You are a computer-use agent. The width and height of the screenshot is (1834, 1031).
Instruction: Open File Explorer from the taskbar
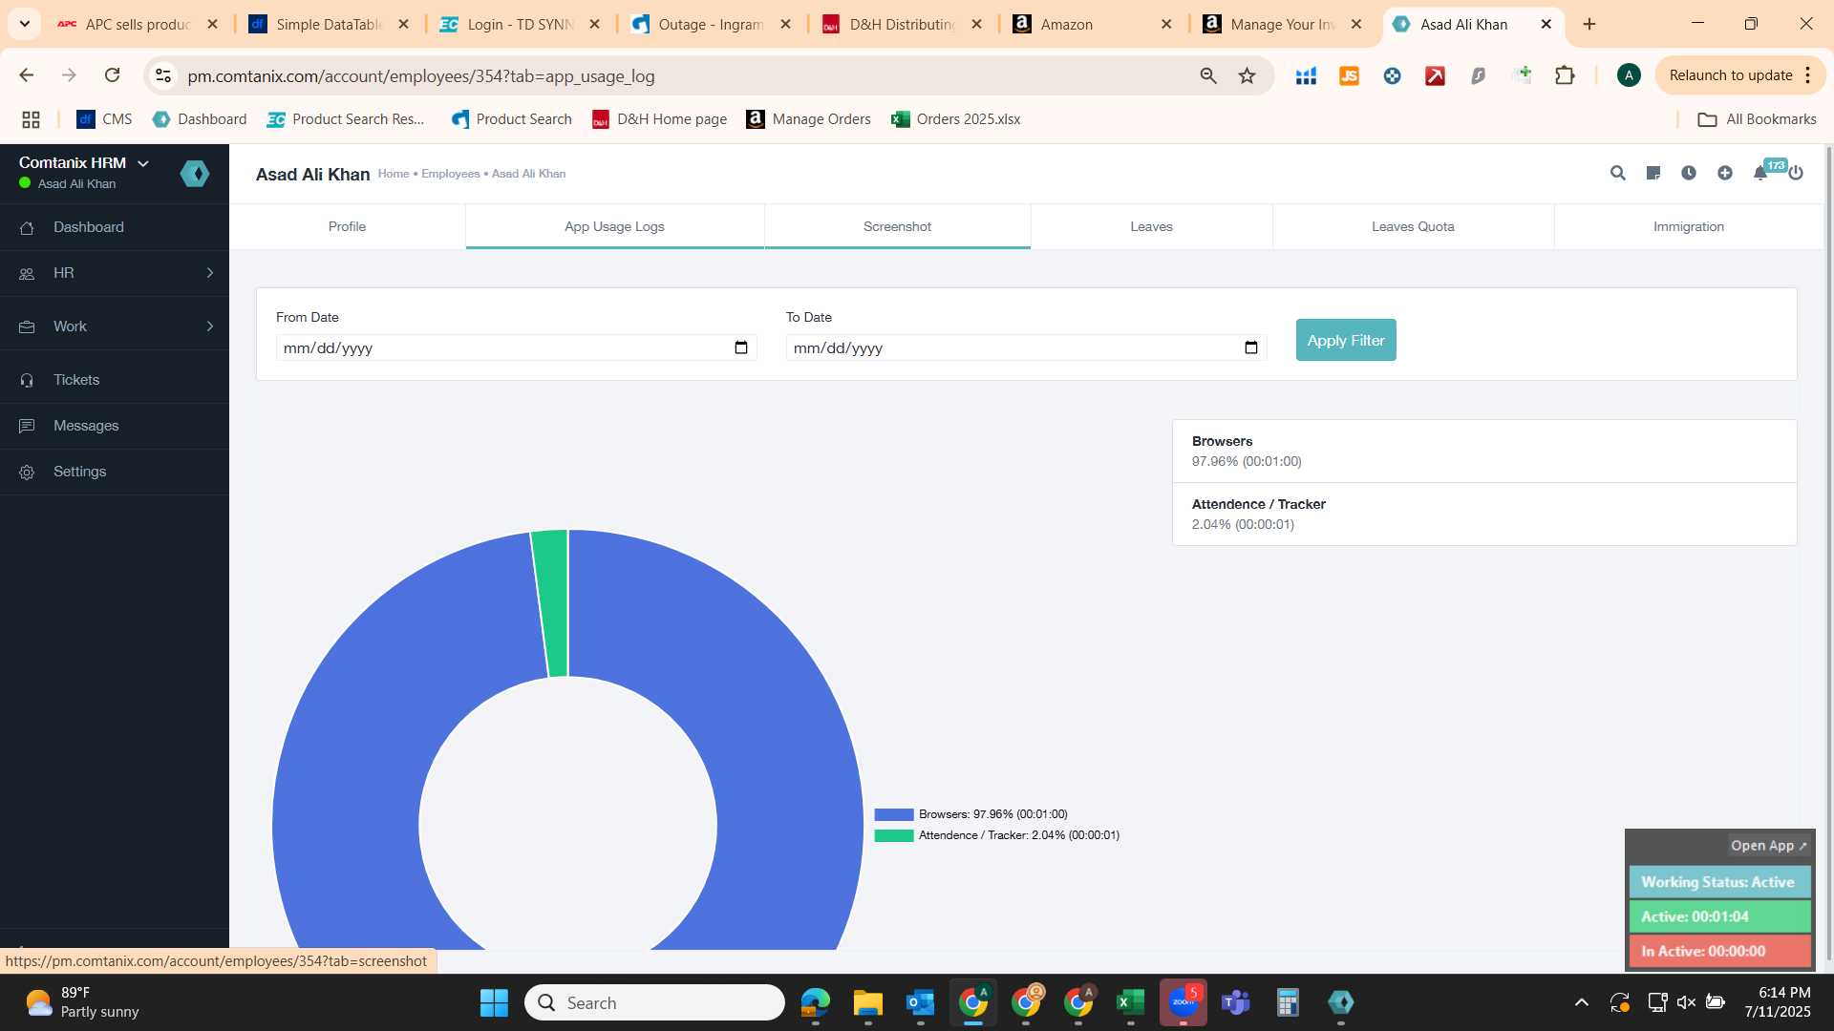coord(867,1002)
